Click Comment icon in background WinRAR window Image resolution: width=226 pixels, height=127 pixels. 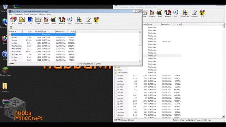194,13
